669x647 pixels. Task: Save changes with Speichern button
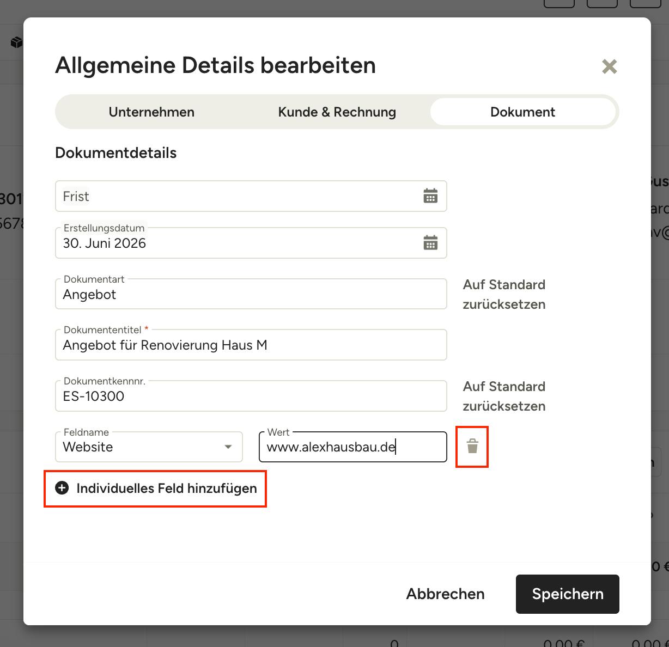568,594
